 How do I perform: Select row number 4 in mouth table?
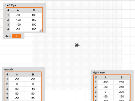7,94
